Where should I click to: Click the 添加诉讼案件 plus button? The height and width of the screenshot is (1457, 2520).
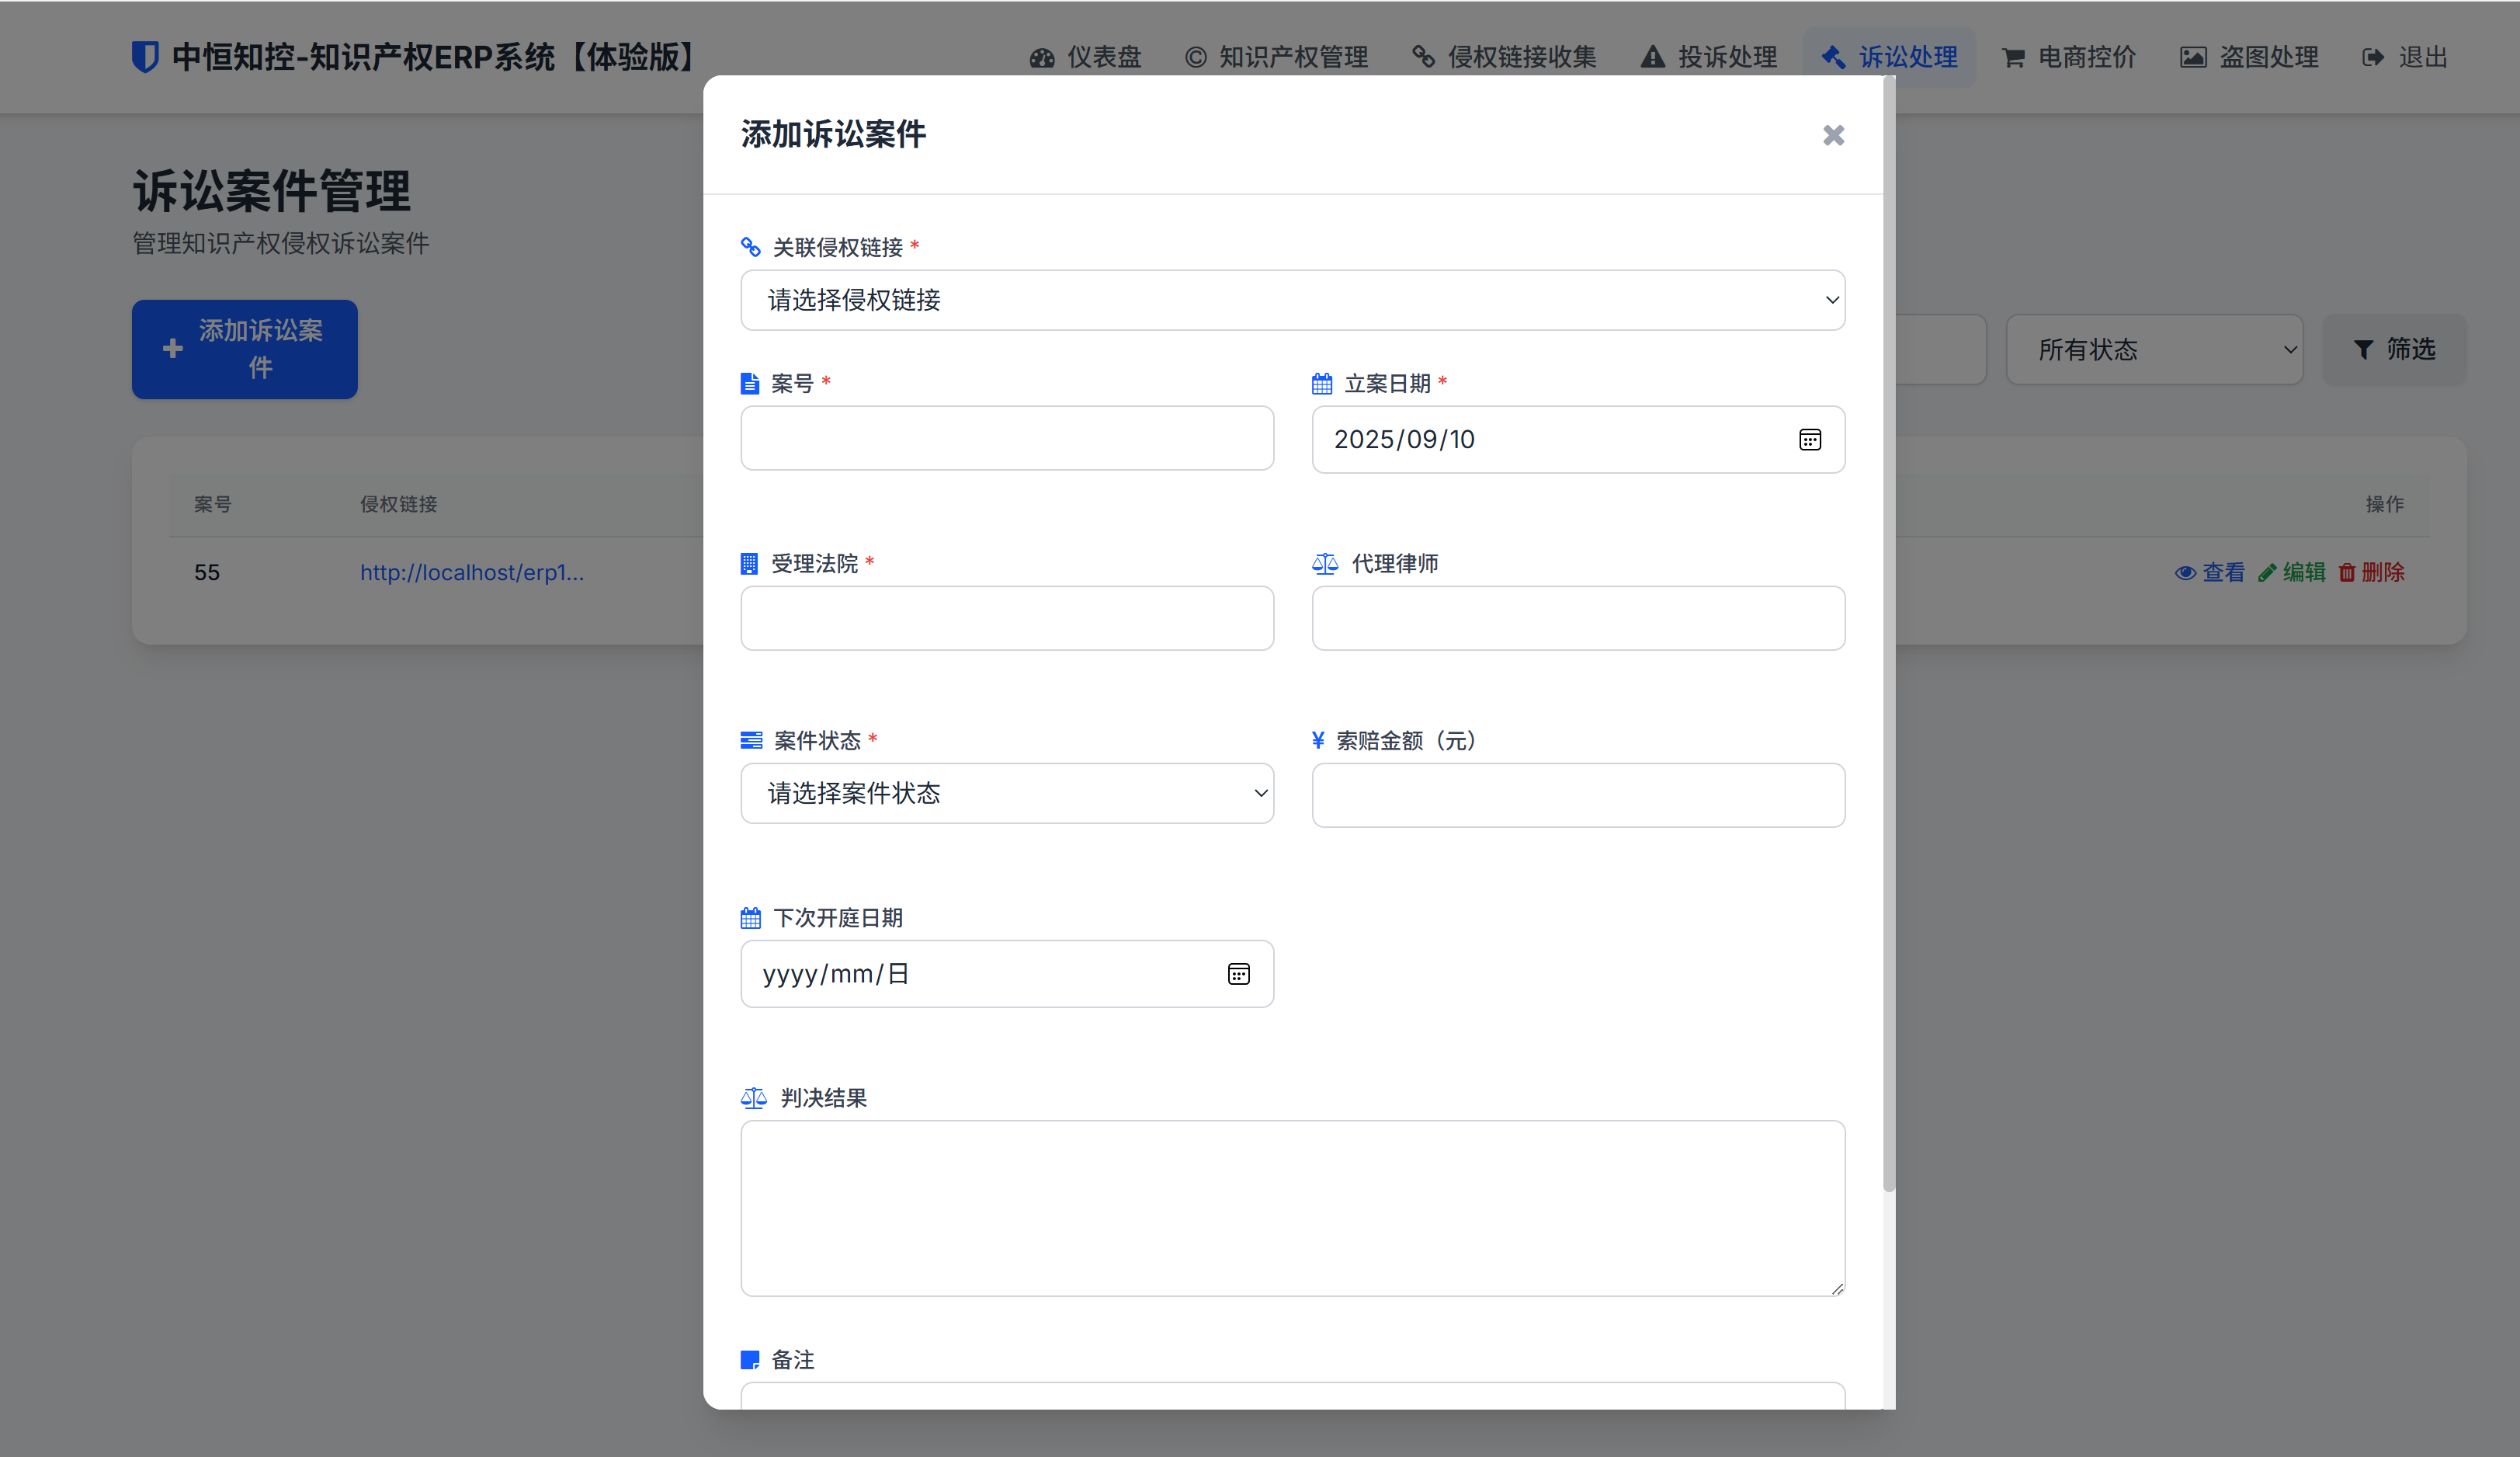pos(244,349)
